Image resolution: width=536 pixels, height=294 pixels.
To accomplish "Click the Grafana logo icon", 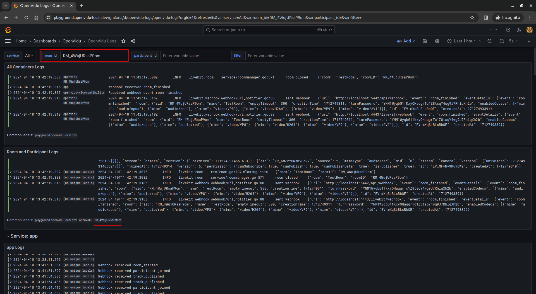I will (8, 30).
